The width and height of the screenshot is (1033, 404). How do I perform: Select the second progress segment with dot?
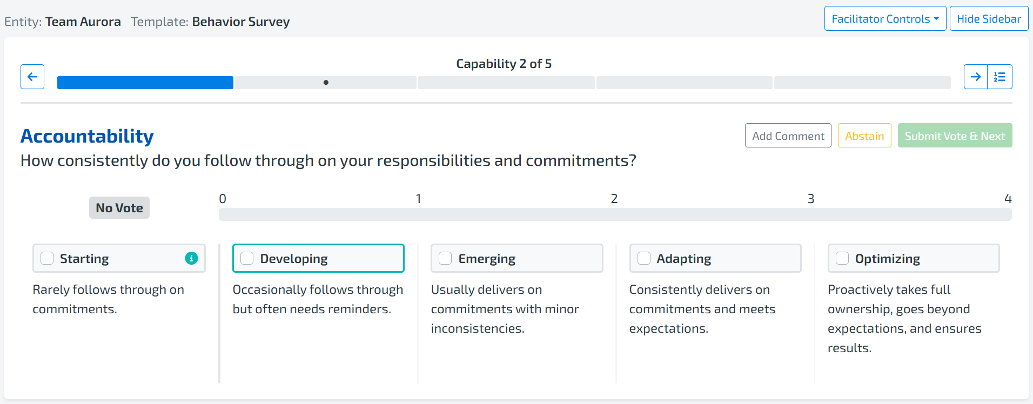326,83
